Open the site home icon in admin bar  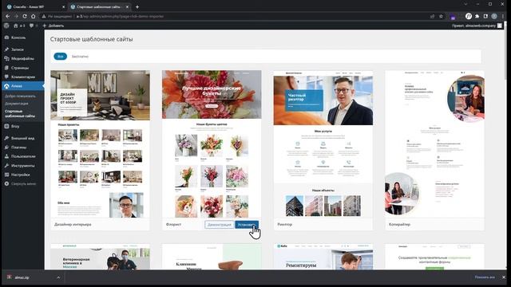[16, 26]
